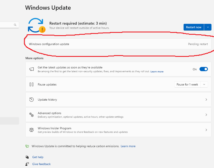Click the More options heading
The height and width of the screenshot is (168, 214).
pos(35,58)
